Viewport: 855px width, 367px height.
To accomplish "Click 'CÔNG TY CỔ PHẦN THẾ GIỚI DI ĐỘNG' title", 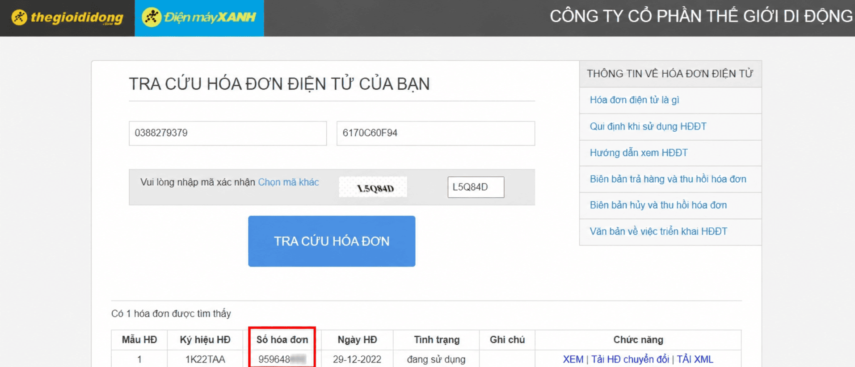I will 701,17.
